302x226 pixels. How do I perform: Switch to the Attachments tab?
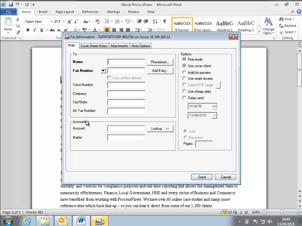(x=119, y=46)
